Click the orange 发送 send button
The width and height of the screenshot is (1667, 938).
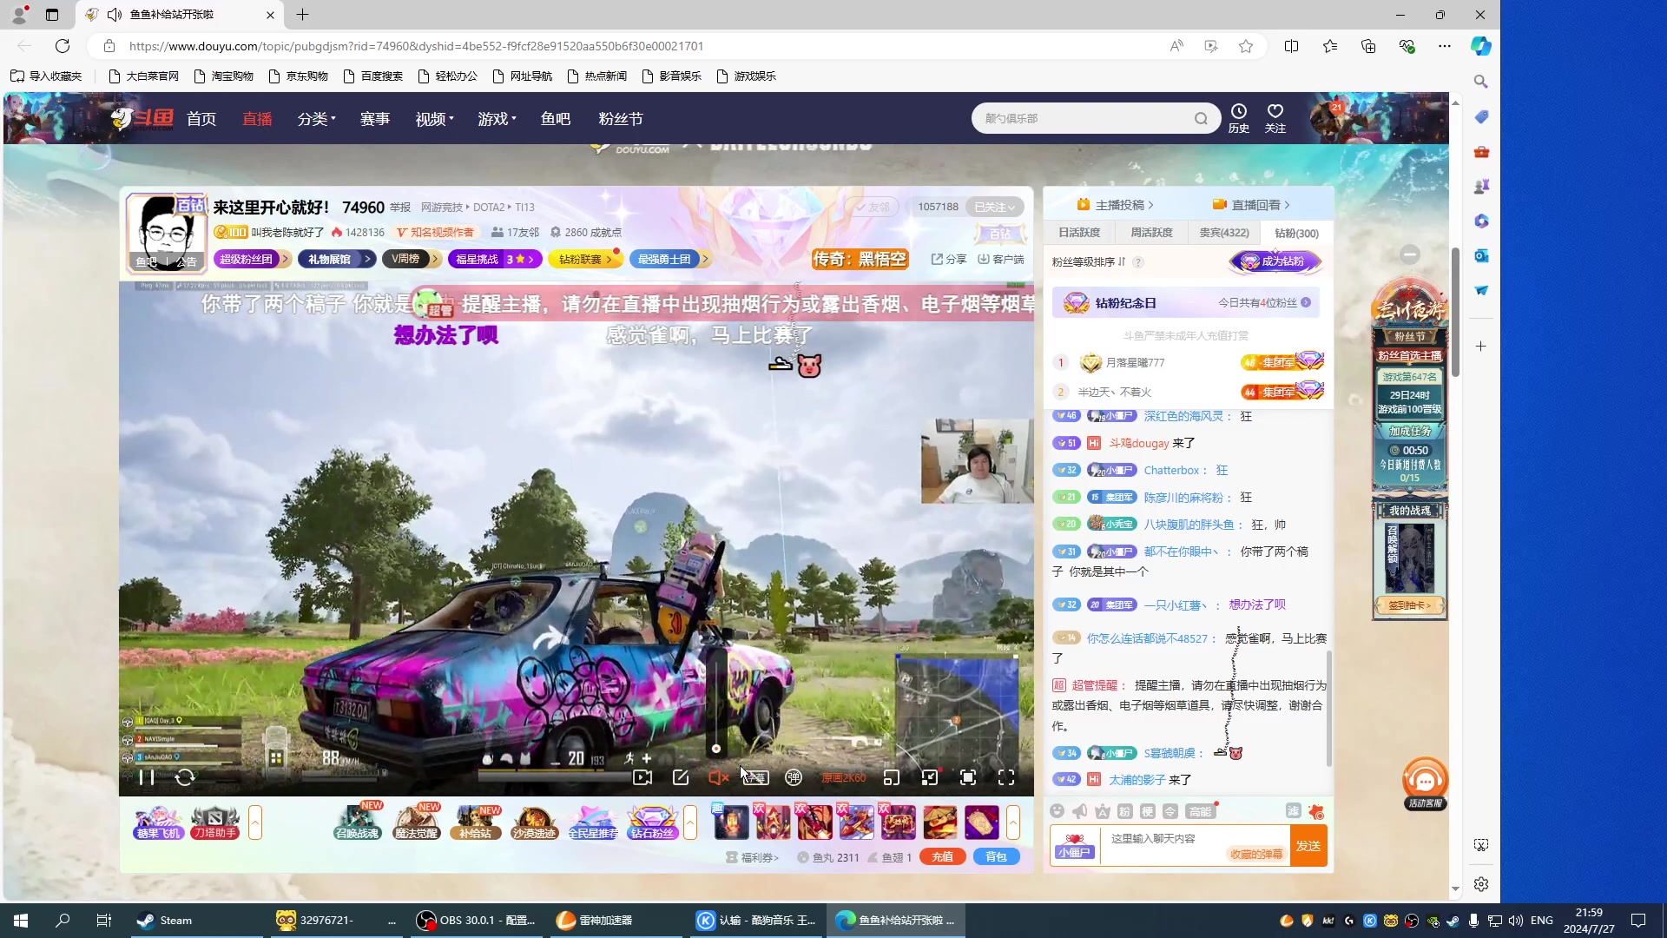tap(1308, 846)
